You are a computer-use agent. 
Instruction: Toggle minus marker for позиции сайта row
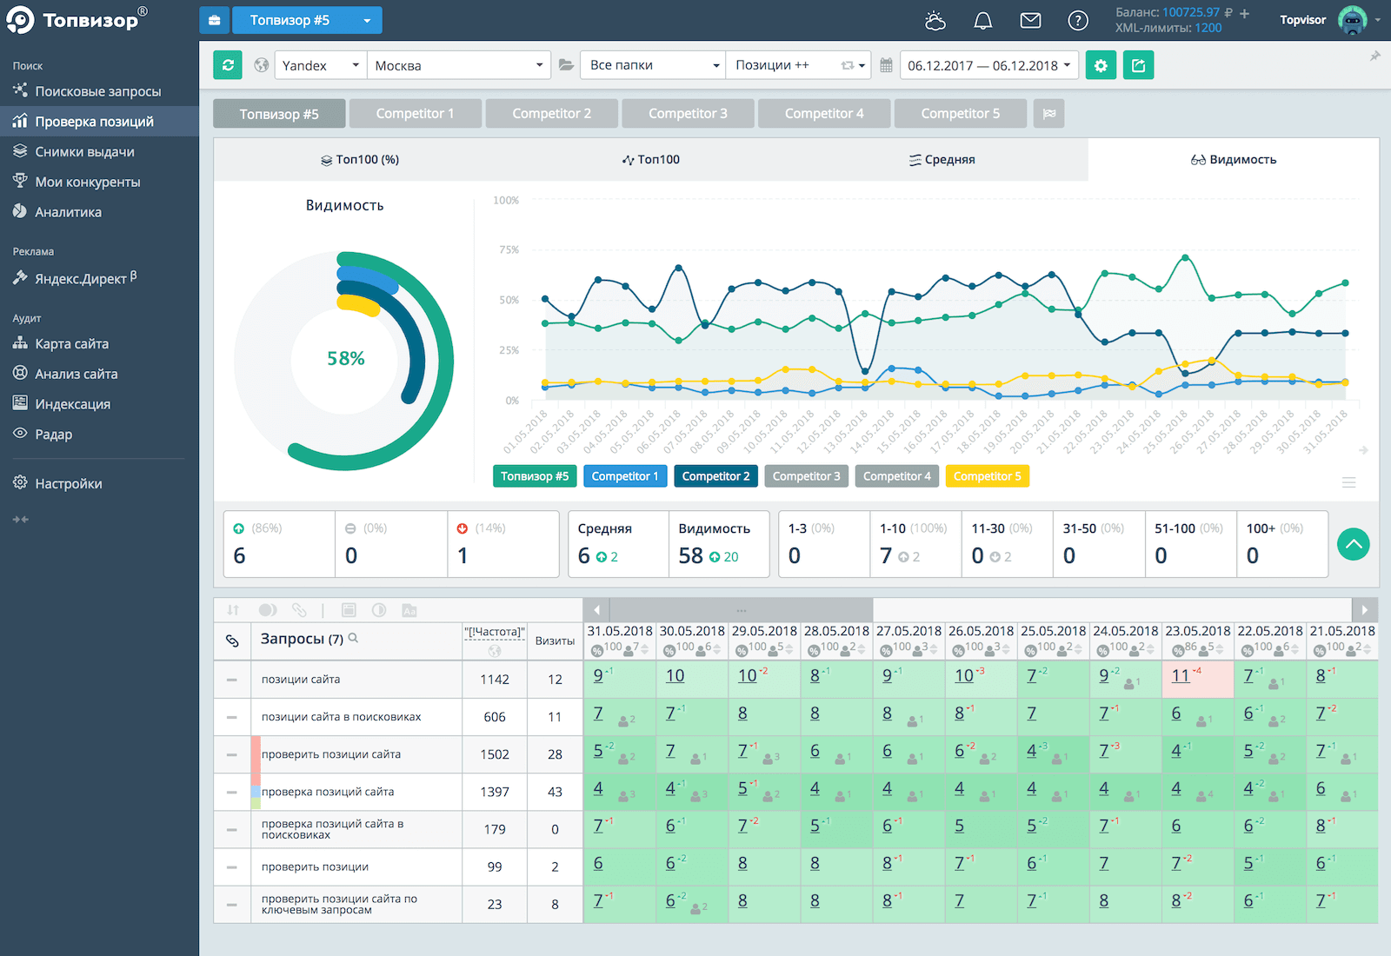[x=231, y=680]
